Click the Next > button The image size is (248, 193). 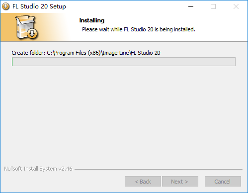click(180, 182)
